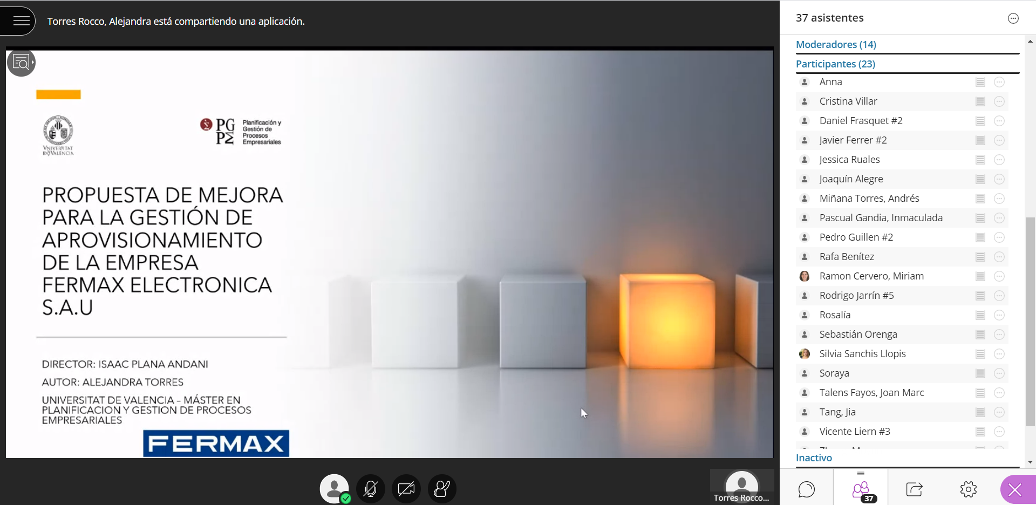Image resolution: width=1036 pixels, height=505 pixels.
Task: Click scrollbar up arrow in attendee list
Action: tap(1031, 41)
